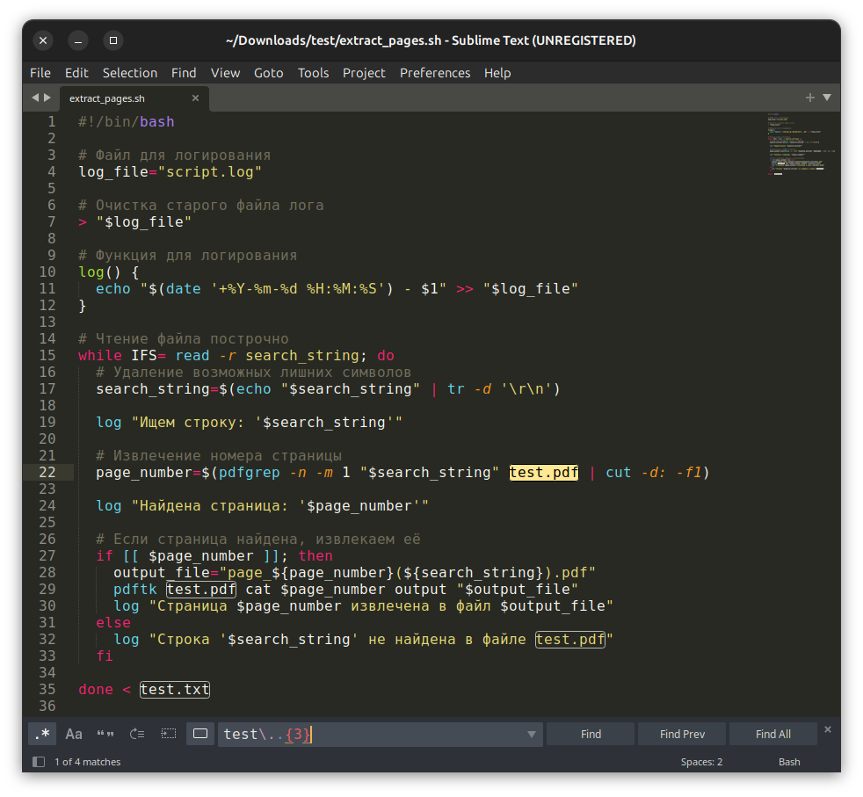
Task: Go to next tab using right arrow
Action: pyautogui.click(x=47, y=98)
